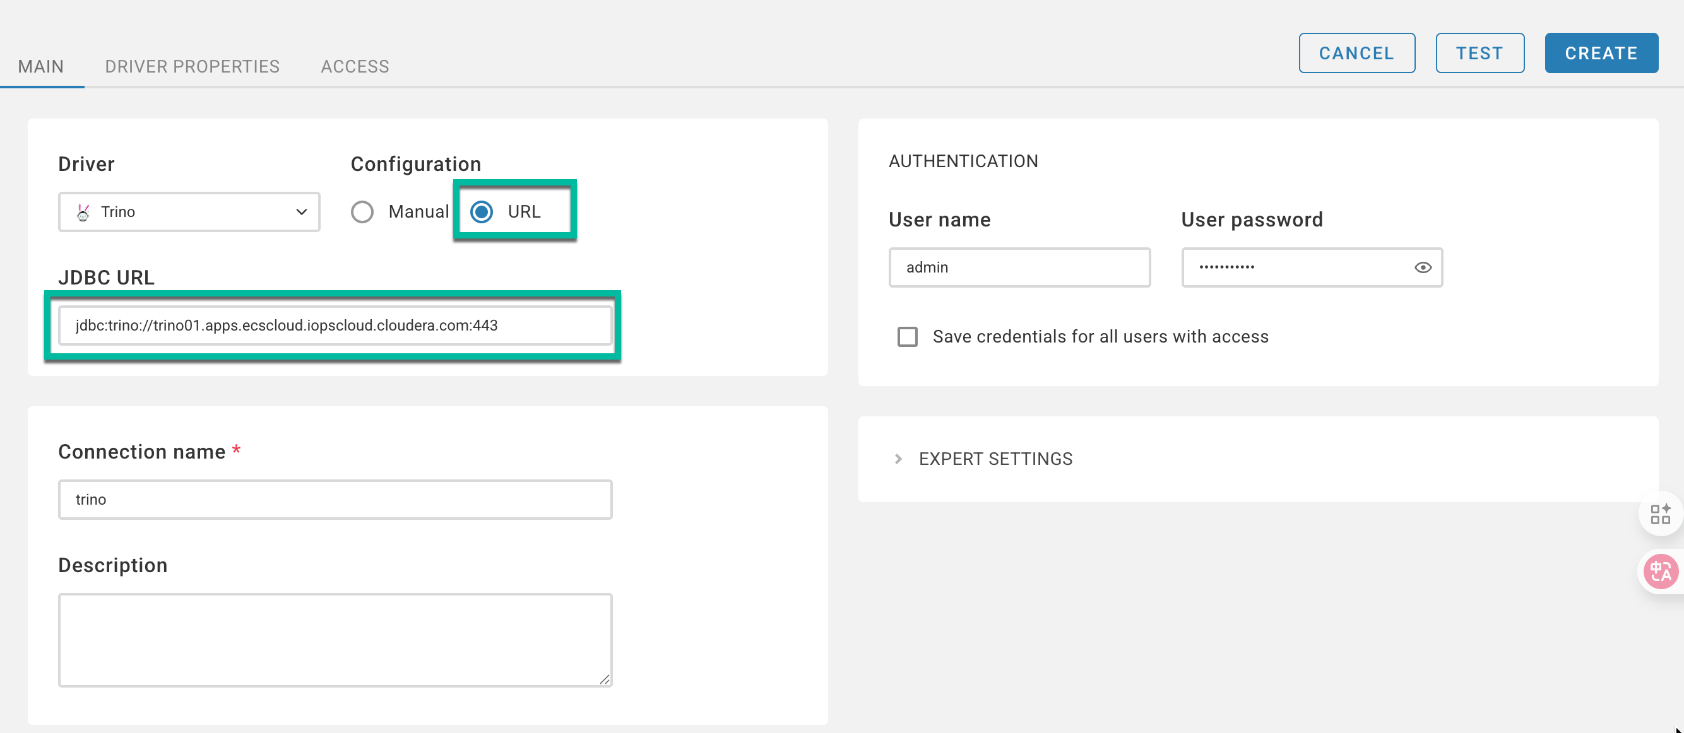Click the Connection name field
This screenshot has width=1684, height=733.
point(335,500)
